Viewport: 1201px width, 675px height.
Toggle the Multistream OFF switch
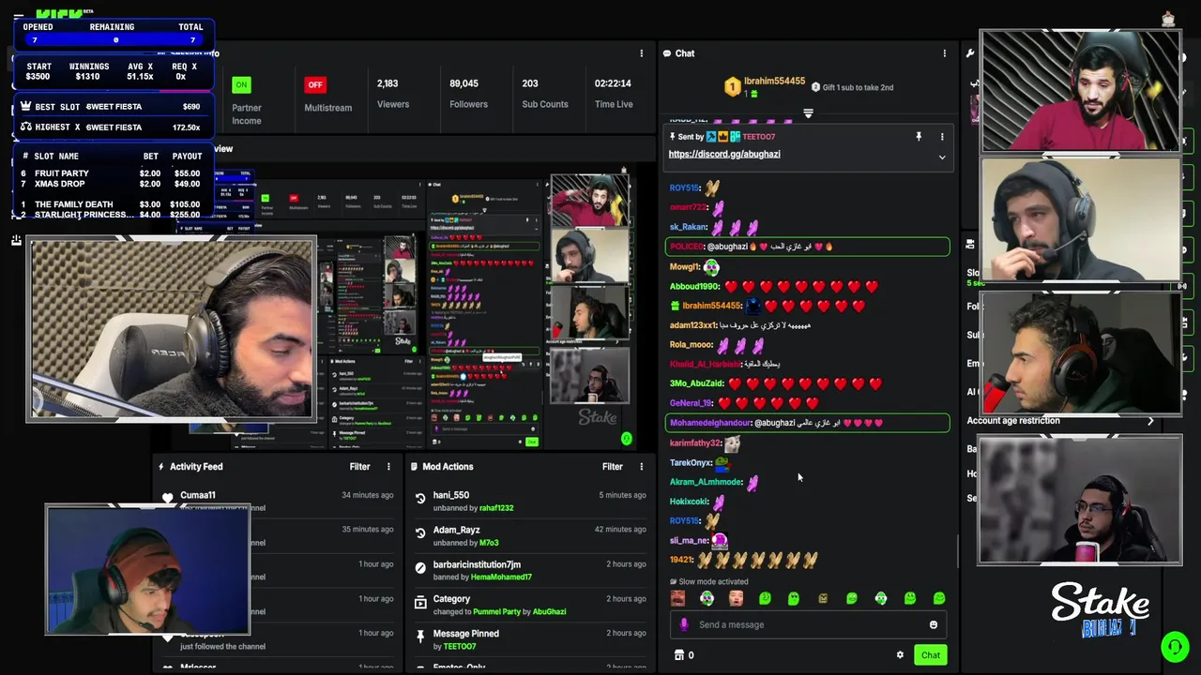coord(314,84)
